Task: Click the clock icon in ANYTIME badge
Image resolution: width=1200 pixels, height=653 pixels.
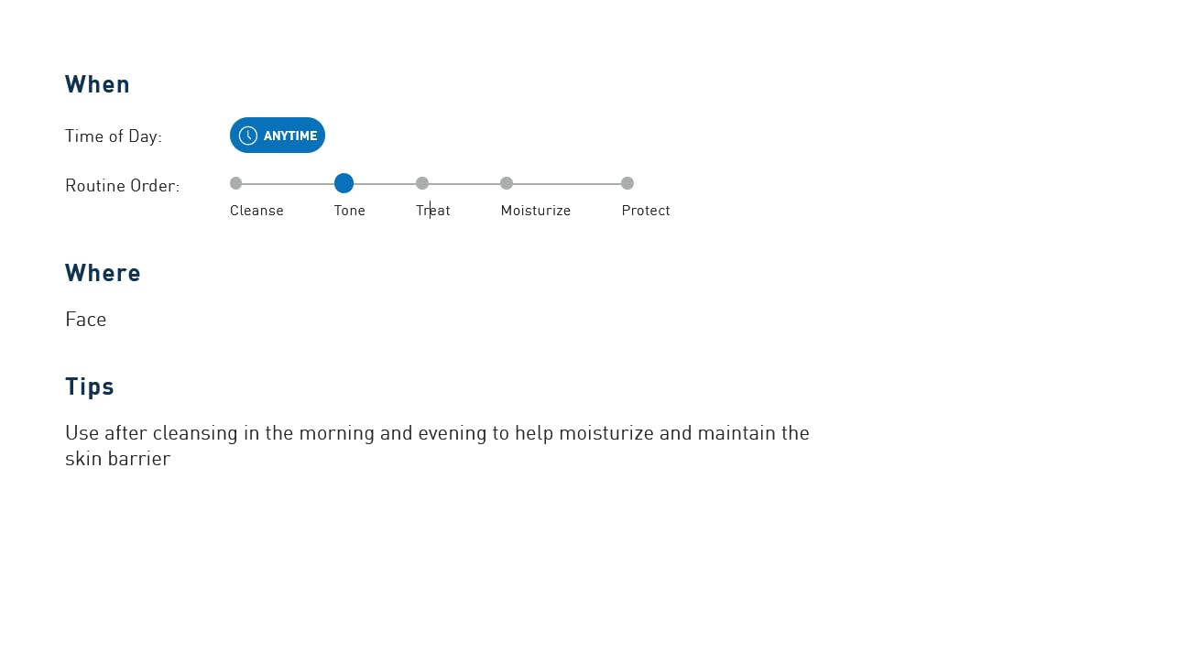Action: coord(247,136)
